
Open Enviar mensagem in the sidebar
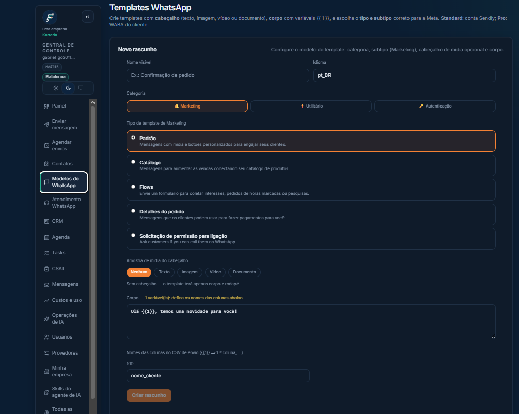(64, 125)
